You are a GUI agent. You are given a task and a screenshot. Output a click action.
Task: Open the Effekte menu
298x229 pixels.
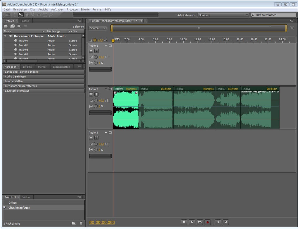click(x=85, y=9)
